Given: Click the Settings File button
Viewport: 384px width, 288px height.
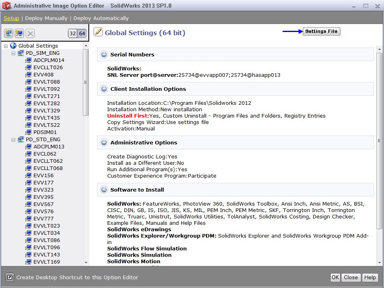Looking at the screenshot, I should (321, 31).
